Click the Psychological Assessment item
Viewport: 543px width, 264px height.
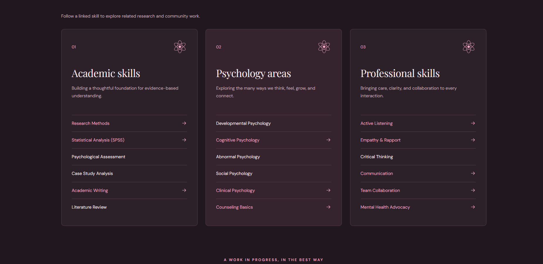(99, 157)
